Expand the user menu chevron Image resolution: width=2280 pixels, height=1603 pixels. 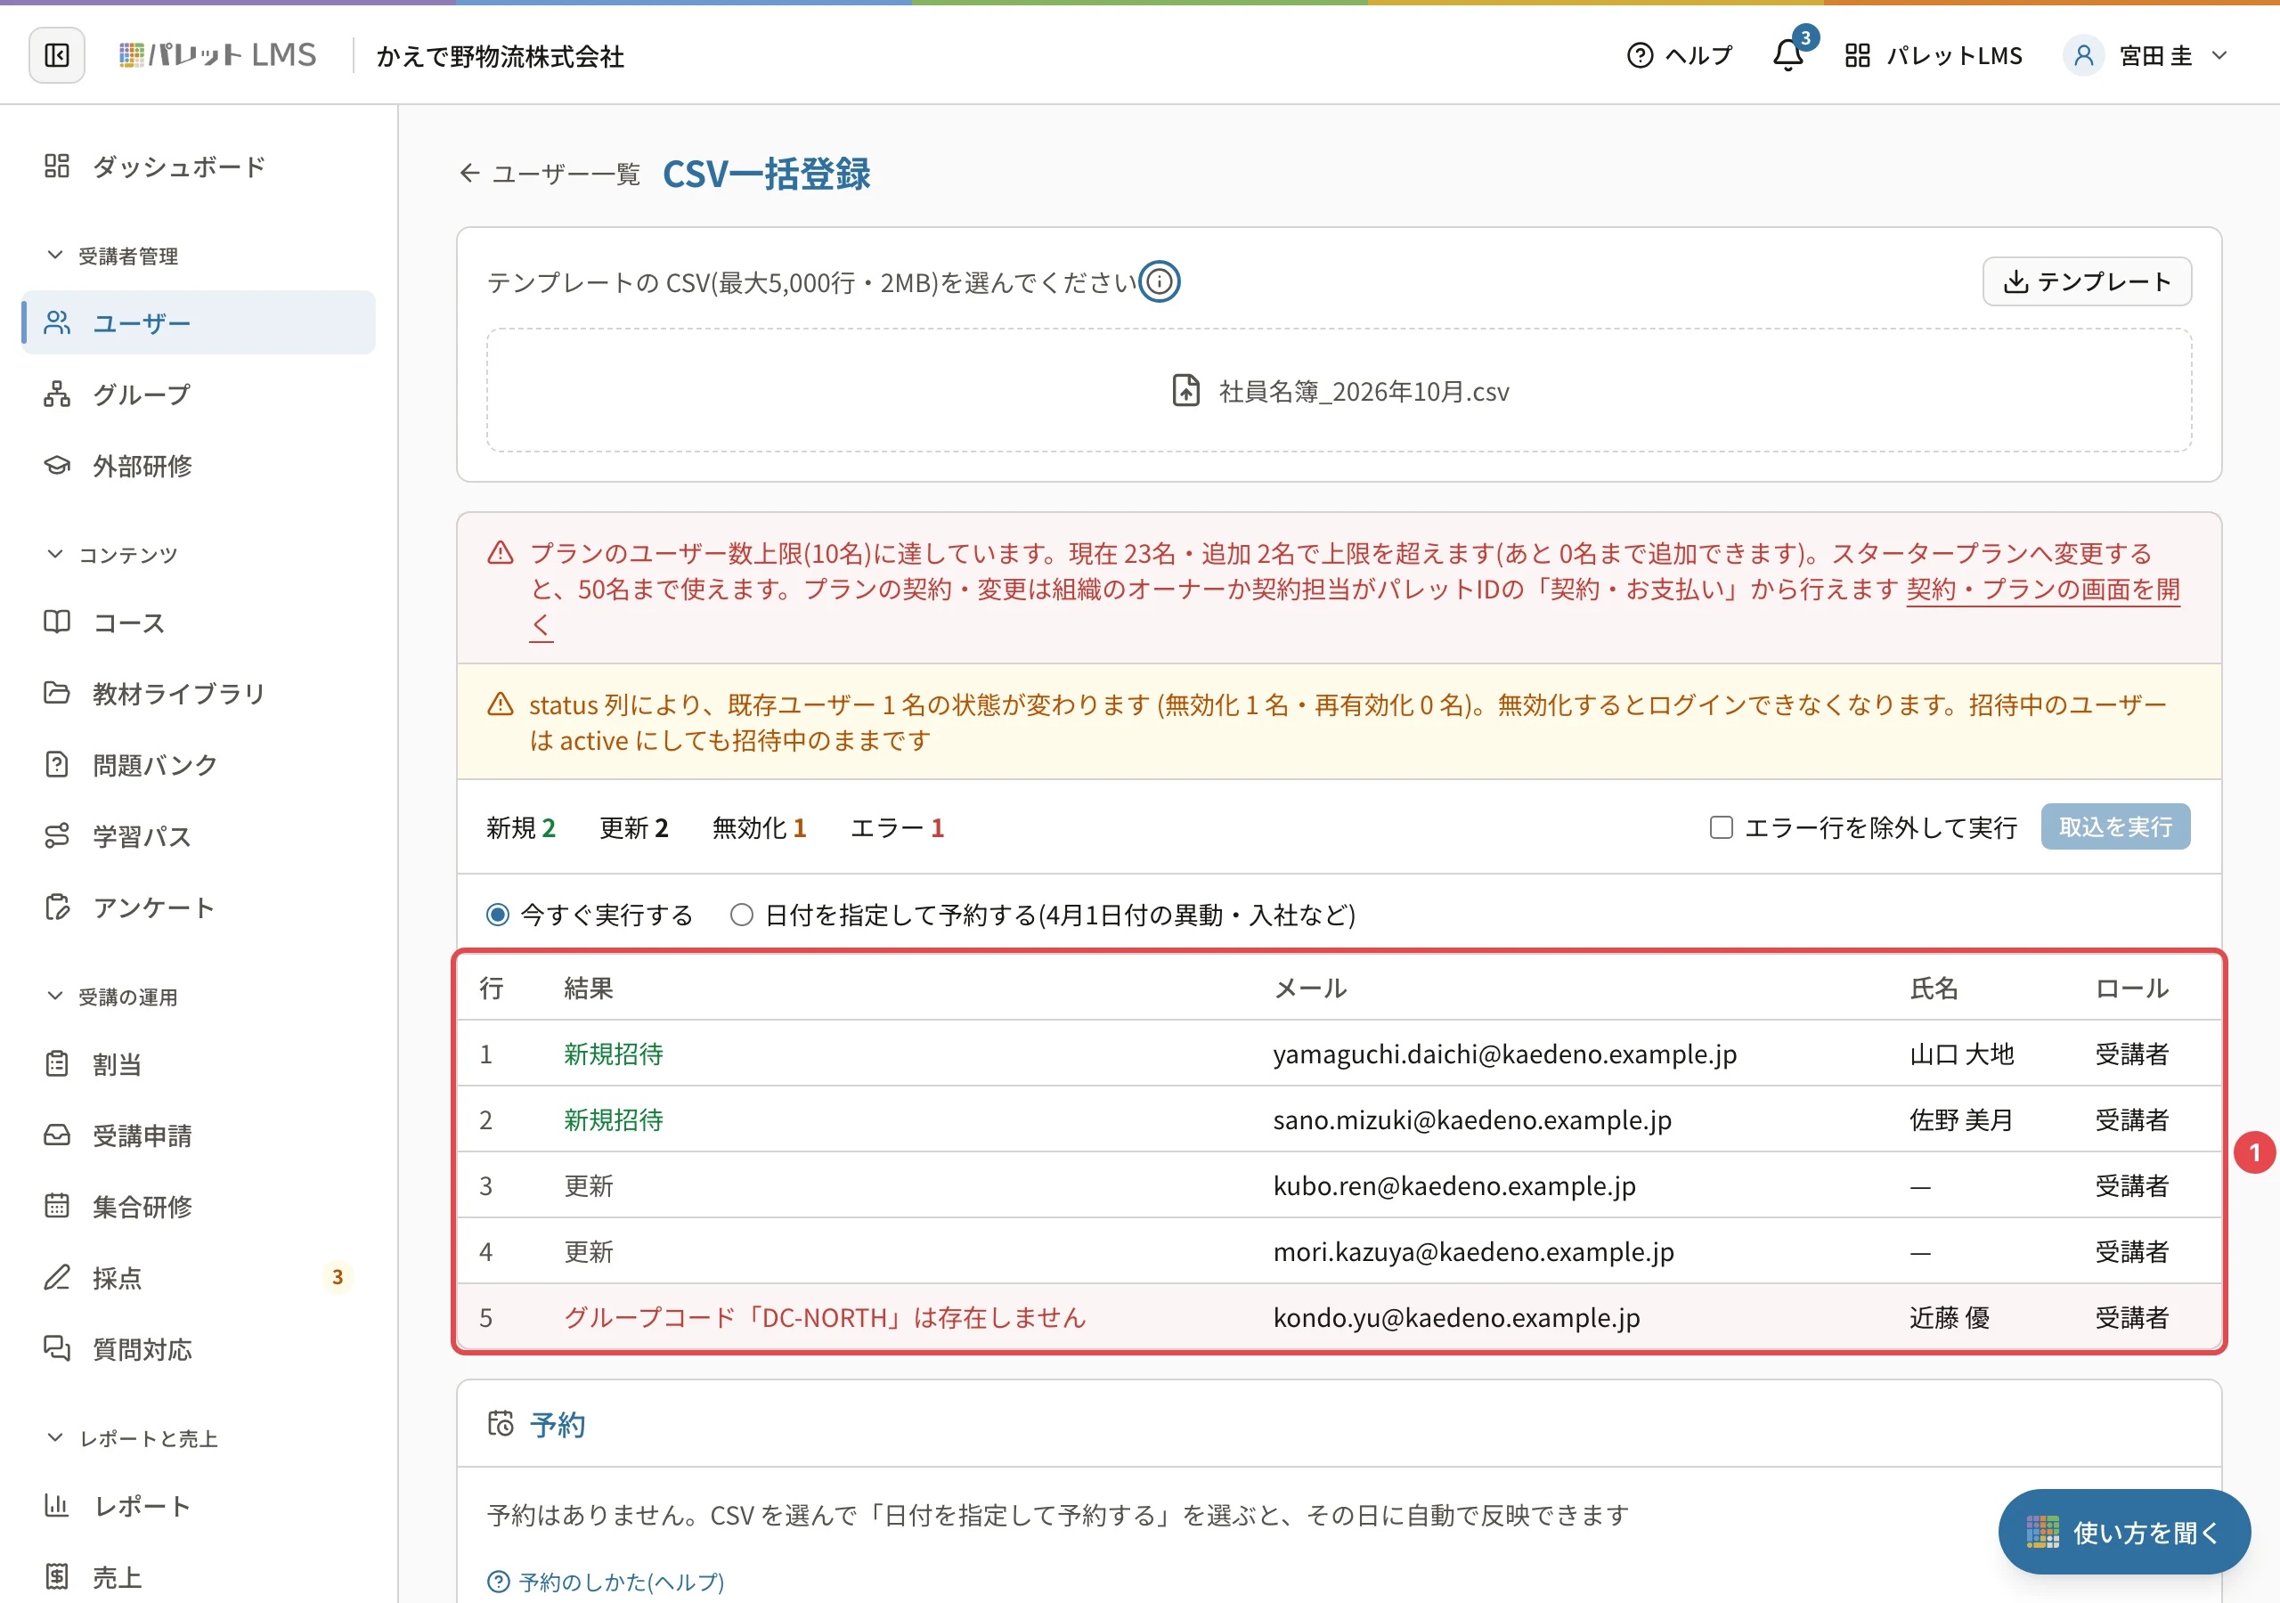2219,55
